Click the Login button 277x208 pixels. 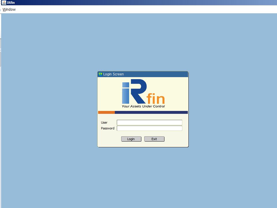point(131,139)
